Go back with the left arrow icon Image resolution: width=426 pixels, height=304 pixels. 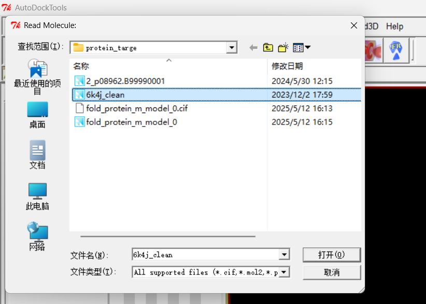(253, 48)
